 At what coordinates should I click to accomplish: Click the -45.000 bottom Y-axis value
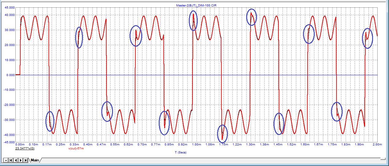tap(9, 142)
